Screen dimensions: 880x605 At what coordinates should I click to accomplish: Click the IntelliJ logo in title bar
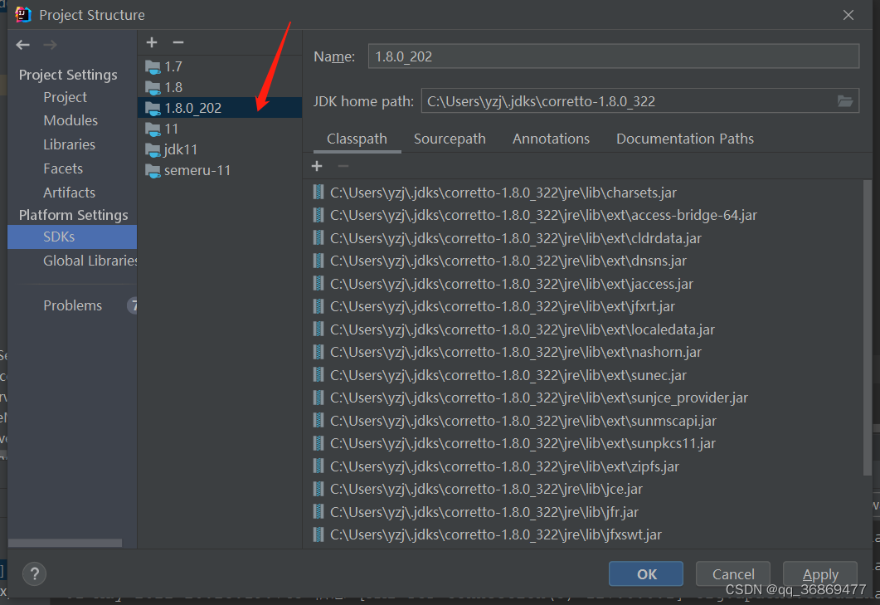[23, 15]
